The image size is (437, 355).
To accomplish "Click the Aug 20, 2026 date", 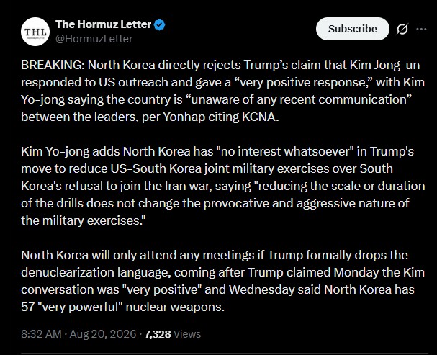I will click(x=103, y=334).
